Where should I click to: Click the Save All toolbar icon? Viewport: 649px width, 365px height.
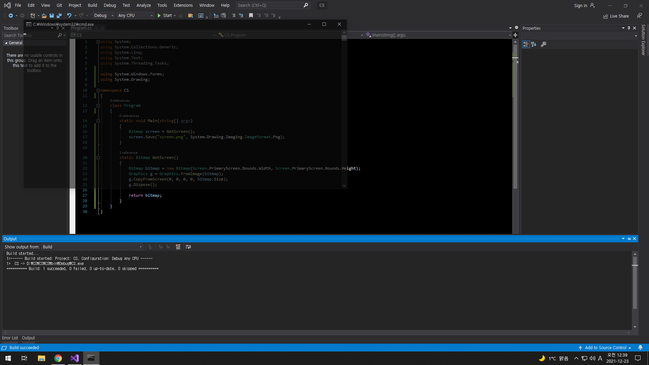pos(59,16)
